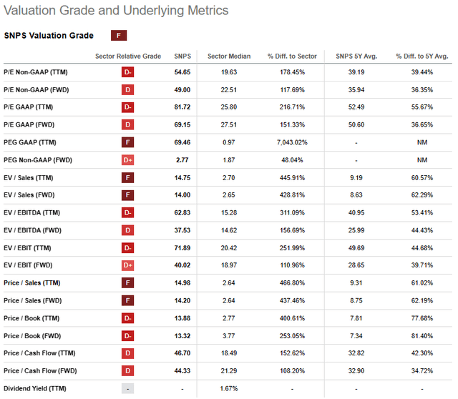Click the 5Y difference value 34.72%
Screen dimensions: 458x399
coord(422,370)
